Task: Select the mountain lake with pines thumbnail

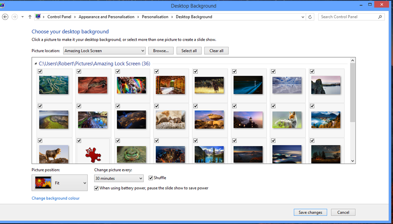Action: (x=209, y=154)
